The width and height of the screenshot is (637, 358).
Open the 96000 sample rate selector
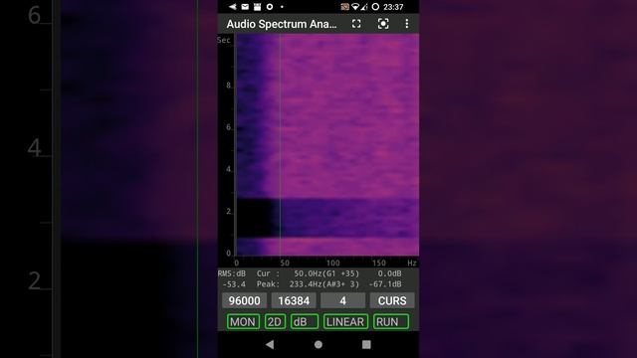(244, 300)
